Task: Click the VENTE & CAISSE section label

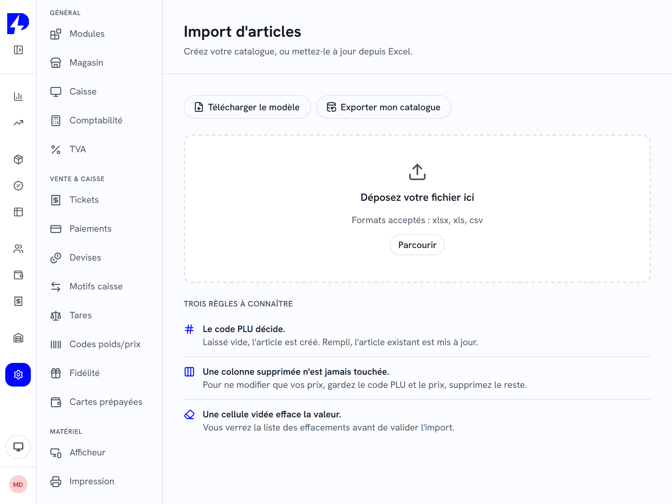Action: 77,179
